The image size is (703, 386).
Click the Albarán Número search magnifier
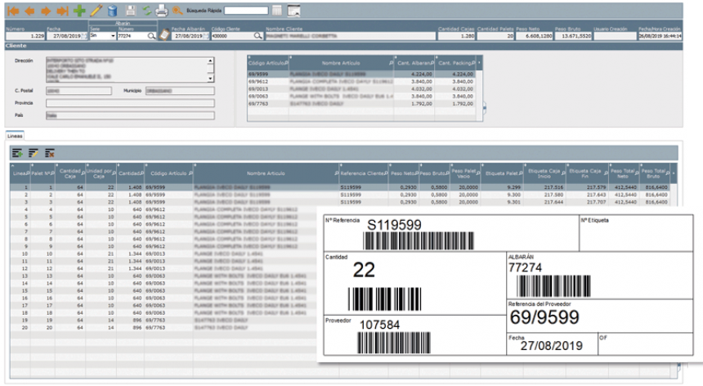pos(151,36)
